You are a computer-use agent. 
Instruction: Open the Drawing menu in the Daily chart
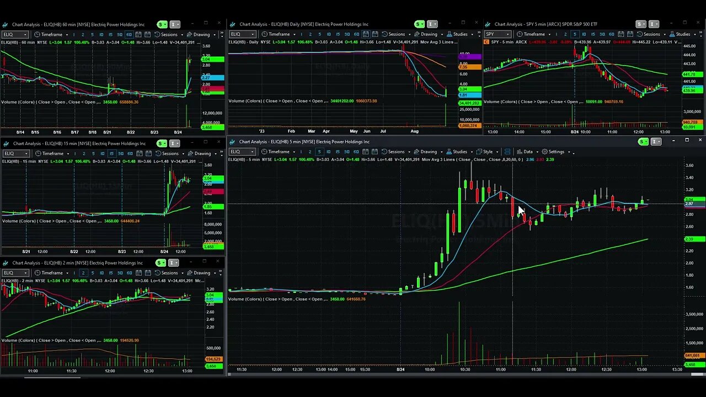pyautogui.click(x=429, y=34)
